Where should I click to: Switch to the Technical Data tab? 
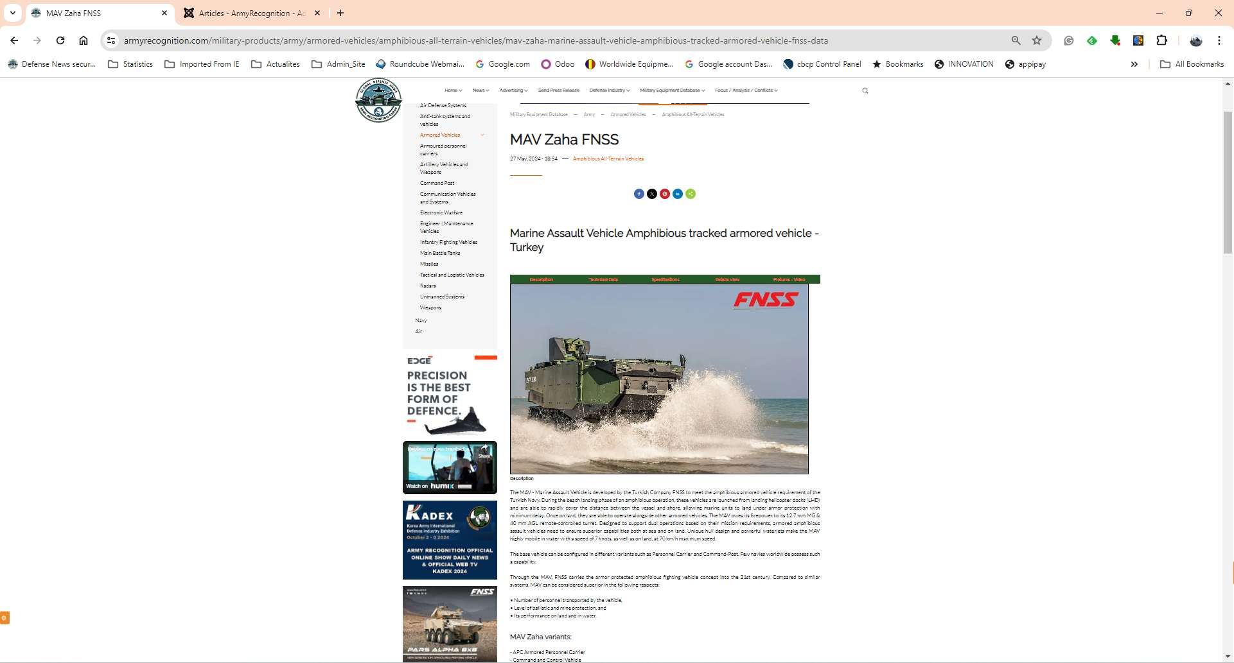(x=603, y=279)
